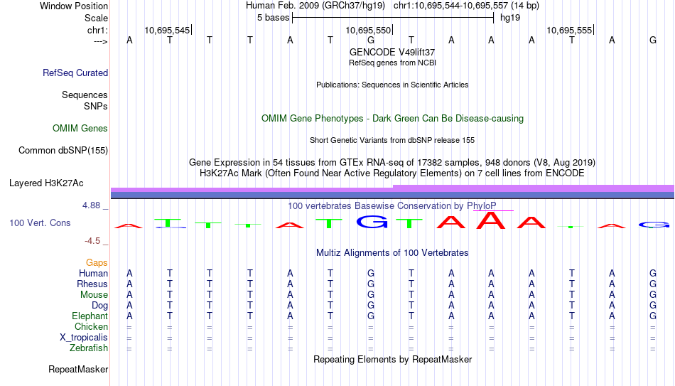Click Multiz Alignments of 100 Vertebrates title
Viewport: 675px width, 386px height.
click(x=392, y=253)
